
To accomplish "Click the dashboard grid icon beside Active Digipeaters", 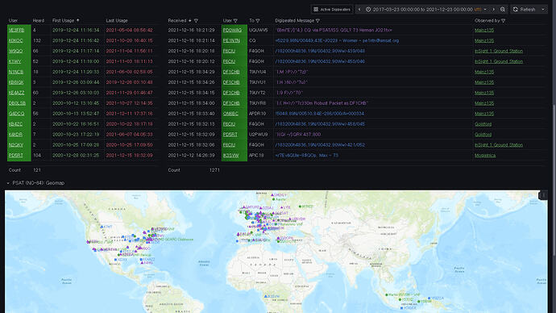I will tap(316, 9).
